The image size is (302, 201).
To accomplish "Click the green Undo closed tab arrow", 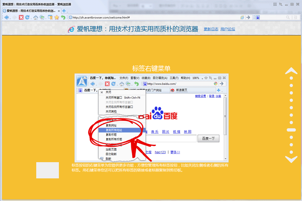I will tap(63, 17).
